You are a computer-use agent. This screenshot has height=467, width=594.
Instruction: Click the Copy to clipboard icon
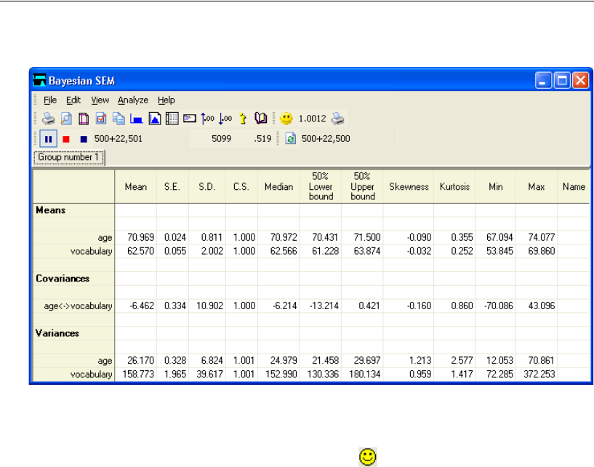pos(119,119)
